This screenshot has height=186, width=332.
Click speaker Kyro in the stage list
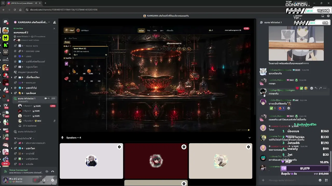point(37,111)
